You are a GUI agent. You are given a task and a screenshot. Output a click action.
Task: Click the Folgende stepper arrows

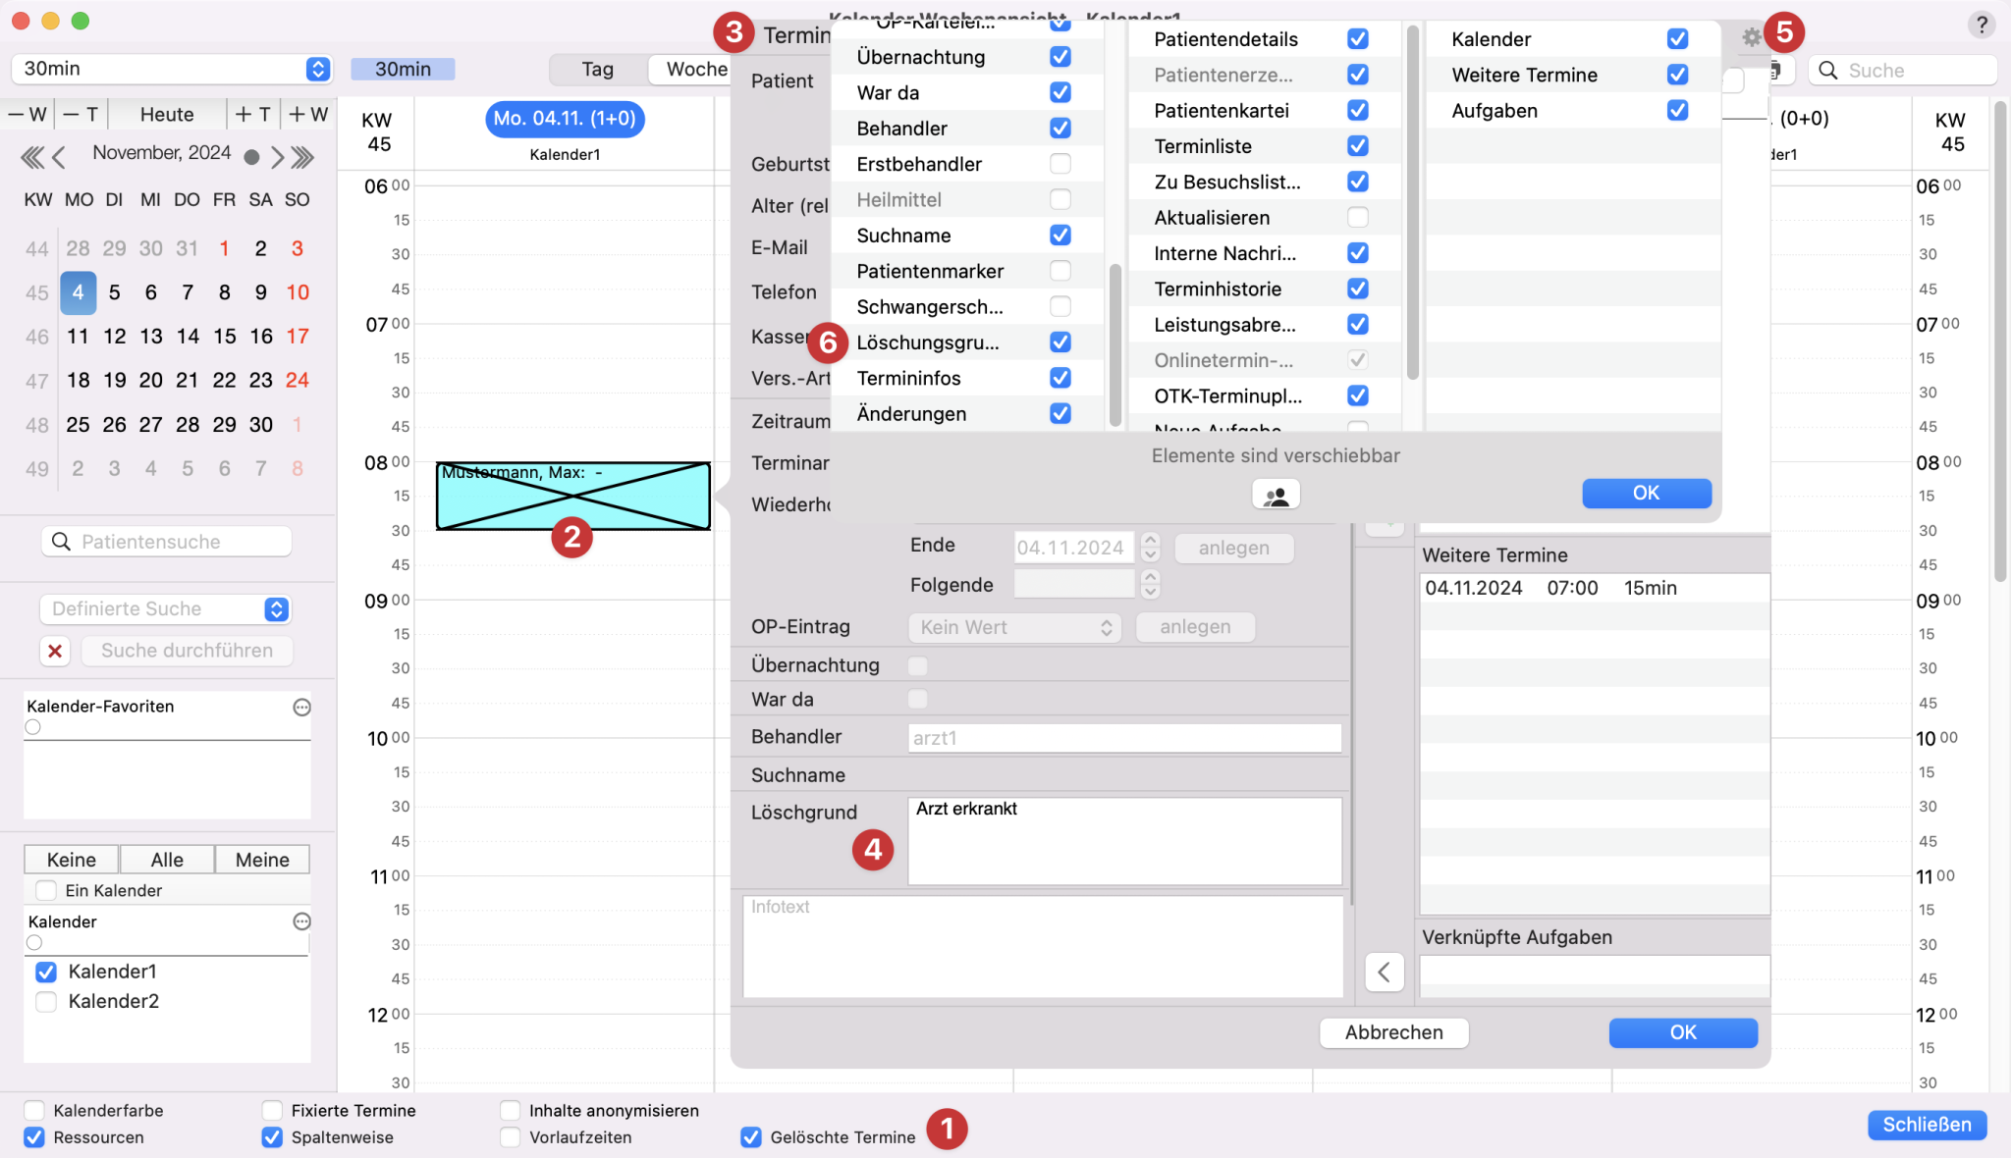point(1150,585)
